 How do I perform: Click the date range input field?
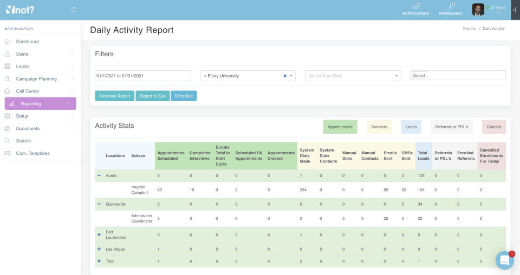click(142, 76)
